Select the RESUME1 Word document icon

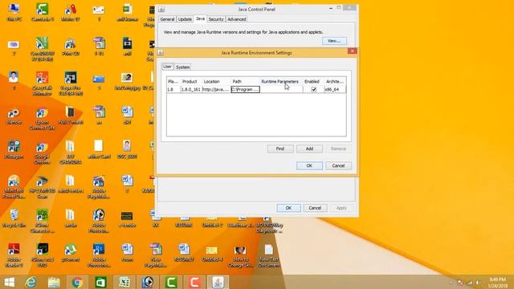(184, 253)
